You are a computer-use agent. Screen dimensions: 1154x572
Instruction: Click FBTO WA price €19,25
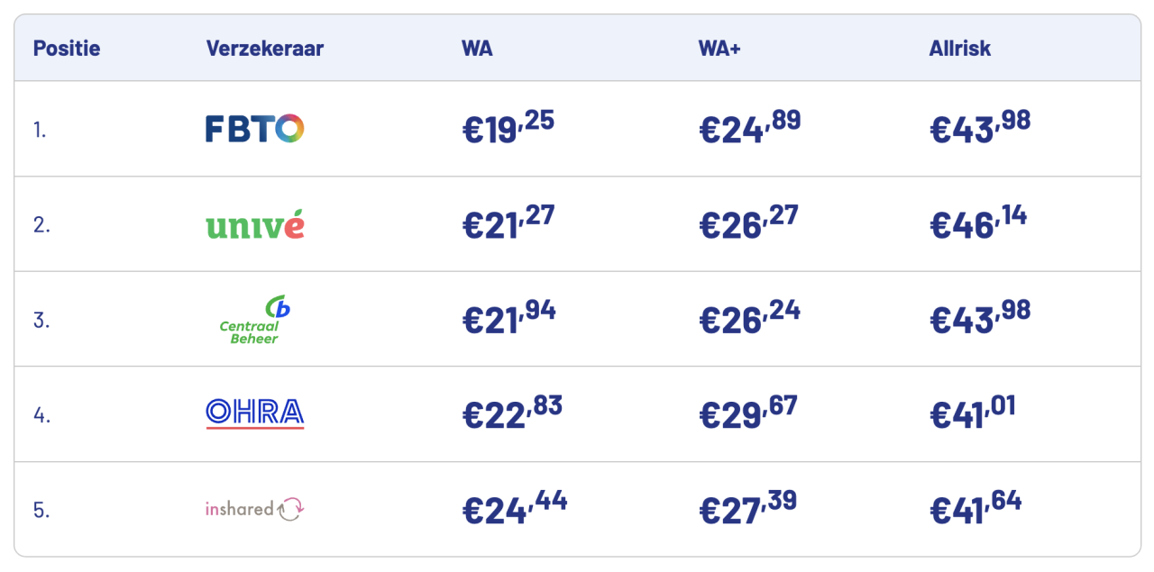tap(508, 129)
